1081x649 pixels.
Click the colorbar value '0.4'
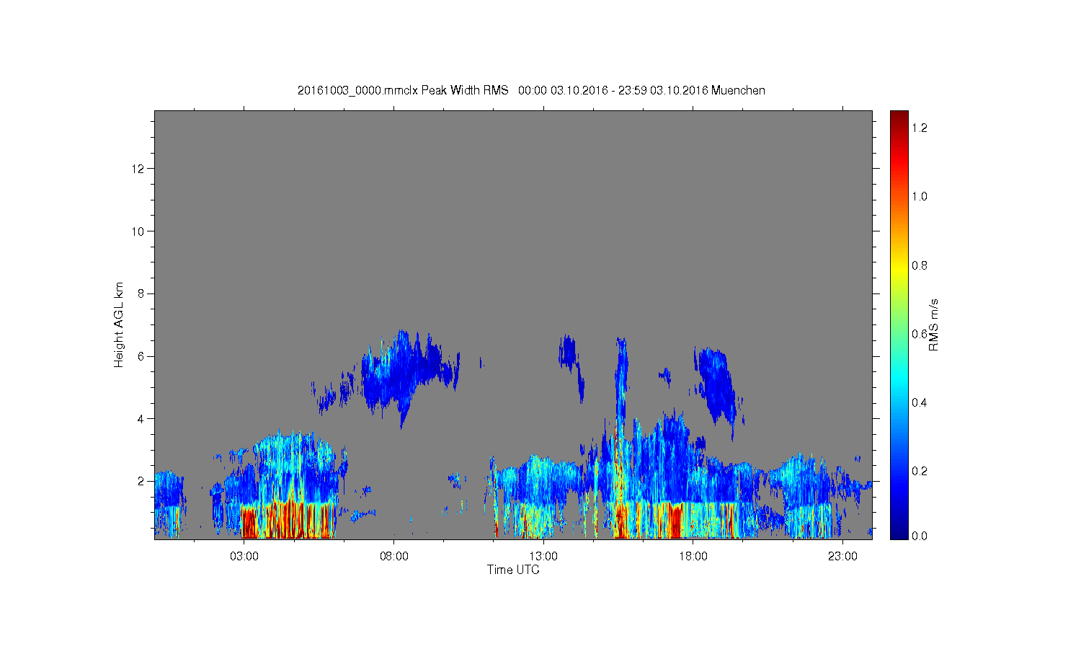pyautogui.click(x=919, y=402)
